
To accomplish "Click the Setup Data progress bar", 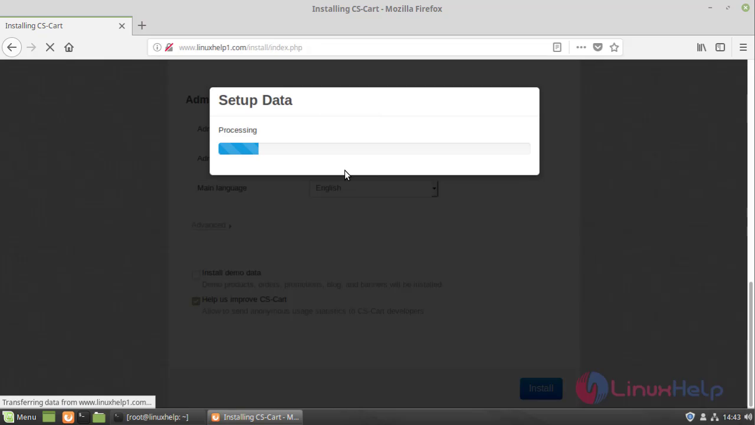I will click(x=375, y=149).
